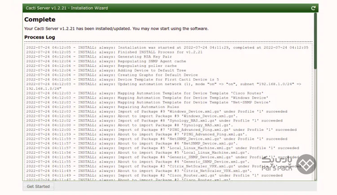Click 'Import of Package #8' Synology_NAS line
Screen dimensions: 337x195
154,120
